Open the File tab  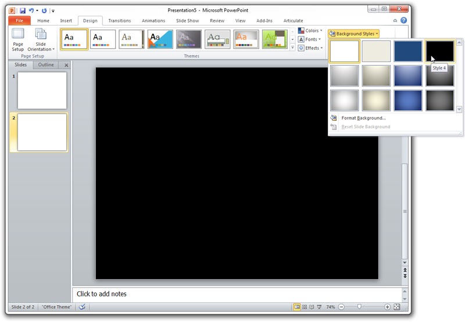pos(19,21)
